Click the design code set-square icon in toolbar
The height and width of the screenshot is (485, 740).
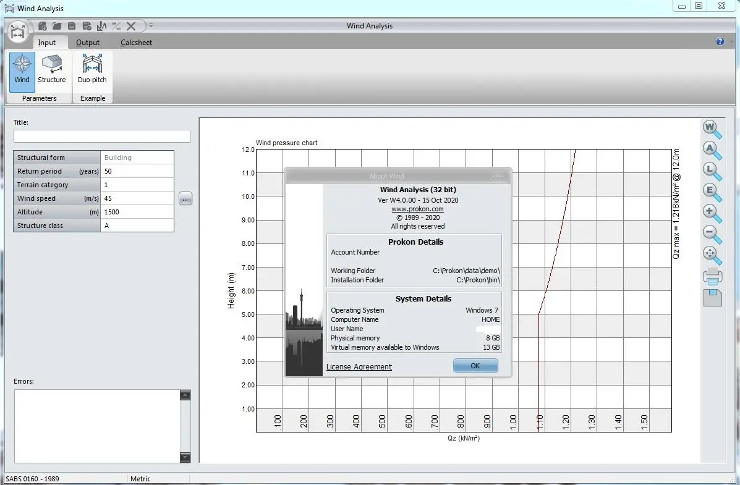101,26
